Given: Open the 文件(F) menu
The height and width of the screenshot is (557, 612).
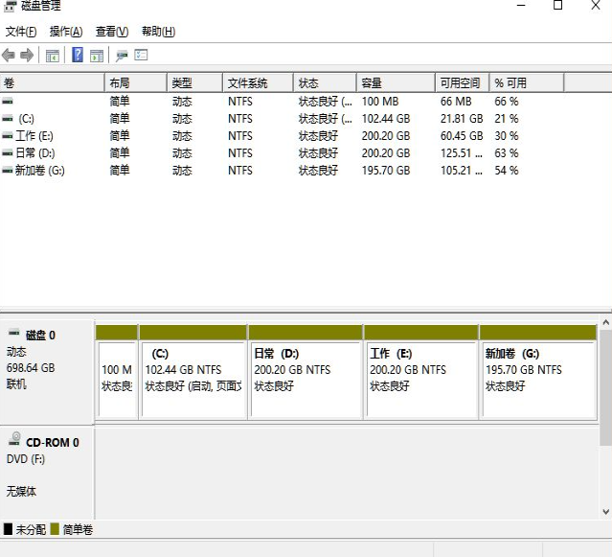Looking at the screenshot, I should point(21,32).
